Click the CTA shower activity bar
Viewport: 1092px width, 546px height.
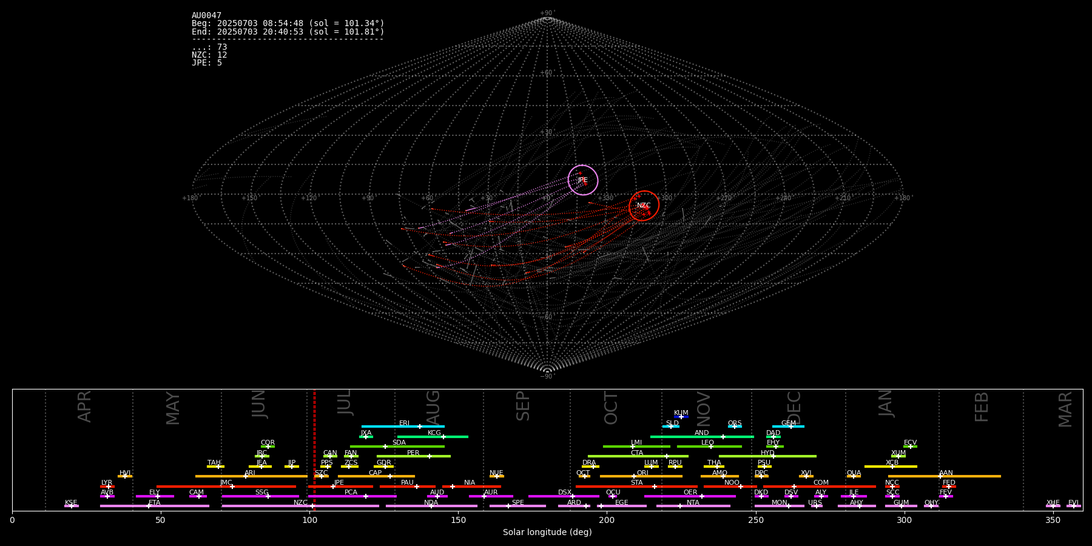638,456
